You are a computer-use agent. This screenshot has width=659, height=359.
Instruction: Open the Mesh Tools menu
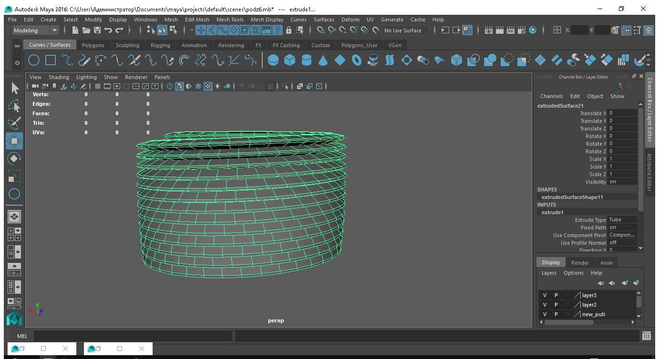[230, 20]
